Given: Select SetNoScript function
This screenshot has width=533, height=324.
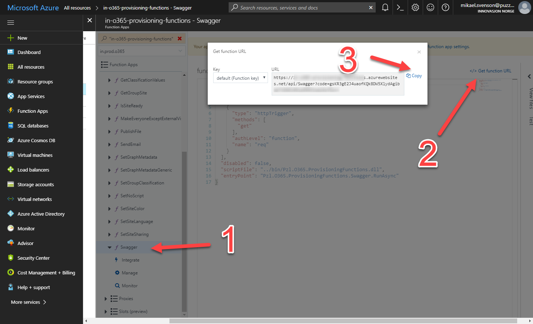Looking at the screenshot, I should click(132, 196).
